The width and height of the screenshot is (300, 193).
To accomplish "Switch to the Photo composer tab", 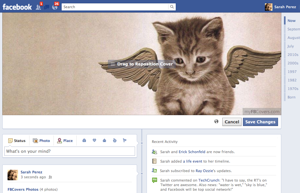I will (41, 141).
